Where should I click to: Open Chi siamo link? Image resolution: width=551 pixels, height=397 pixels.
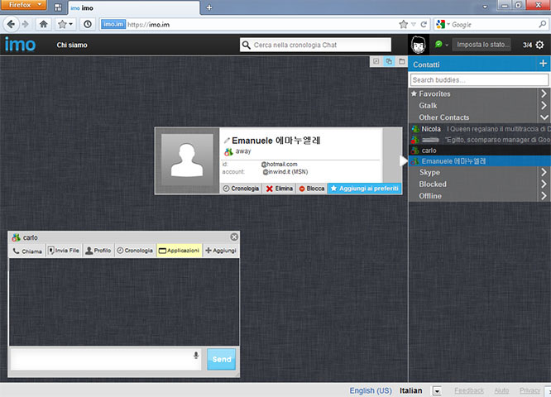pyautogui.click(x=72, y=45)
